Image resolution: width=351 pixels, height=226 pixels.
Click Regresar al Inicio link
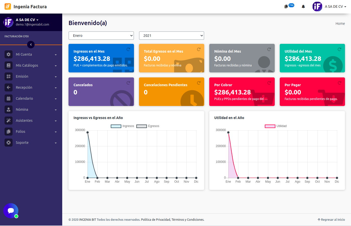point(331,220)
